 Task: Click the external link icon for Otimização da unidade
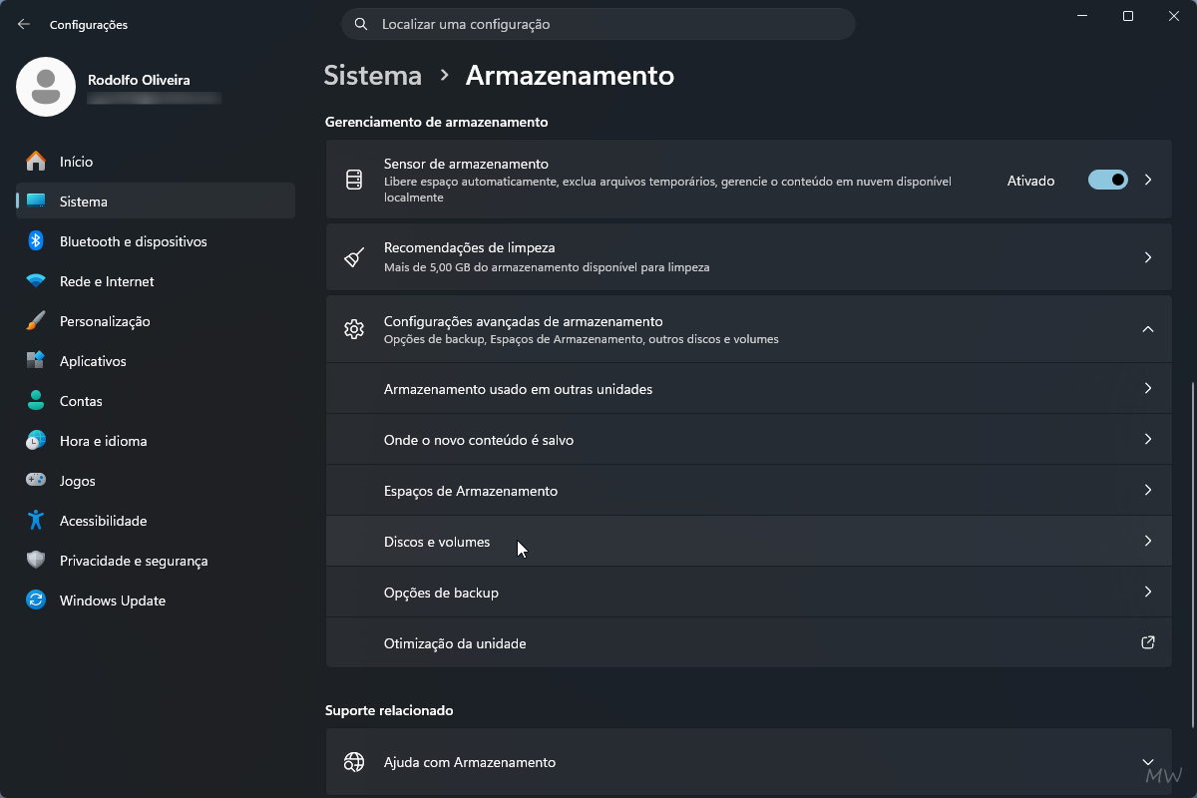[x=1148, y=642]
